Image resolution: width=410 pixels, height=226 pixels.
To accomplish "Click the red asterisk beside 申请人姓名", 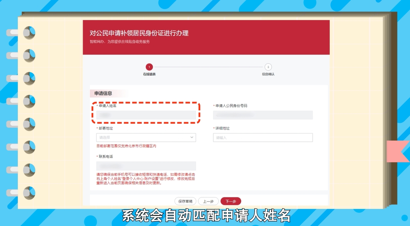I will (x=96, y=105).
